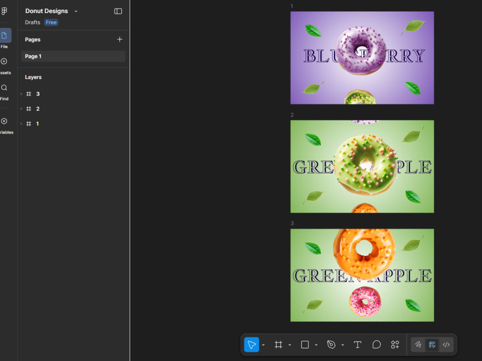Screen dimensions: 482x361
Task: Open the Assets panel icon
Action: [4, 62]
